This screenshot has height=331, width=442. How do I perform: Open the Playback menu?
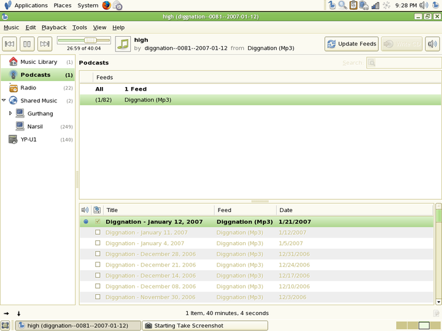click(x=54, y=28)
